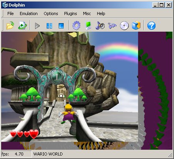Open the File menu

coord(10,14)
